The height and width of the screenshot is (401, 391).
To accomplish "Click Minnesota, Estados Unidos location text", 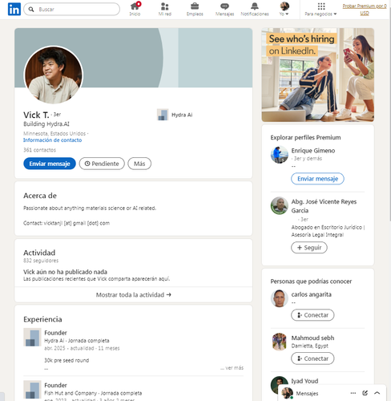I will [x=54, y=133].
